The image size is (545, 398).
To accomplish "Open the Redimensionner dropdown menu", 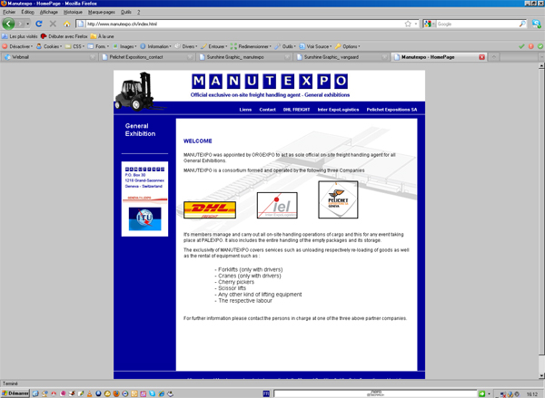I will [x=251, y=46].
